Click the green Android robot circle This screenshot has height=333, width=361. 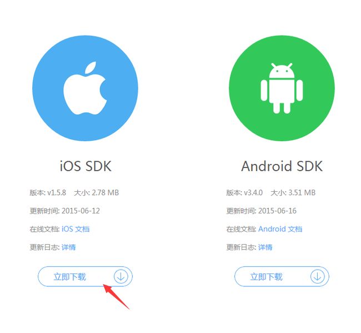[x=282, y=88]
